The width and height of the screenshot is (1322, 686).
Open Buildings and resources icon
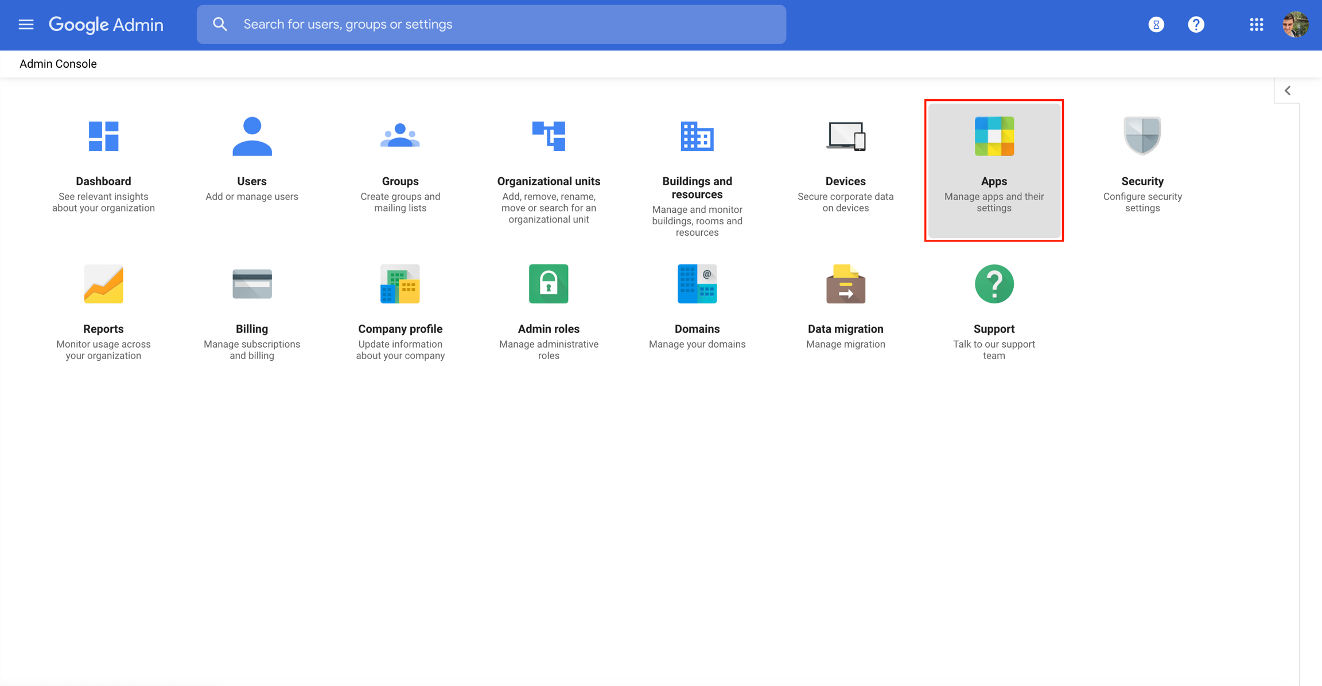697,136
